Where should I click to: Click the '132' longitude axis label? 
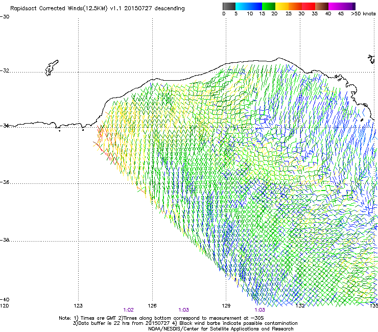[300, 306]
